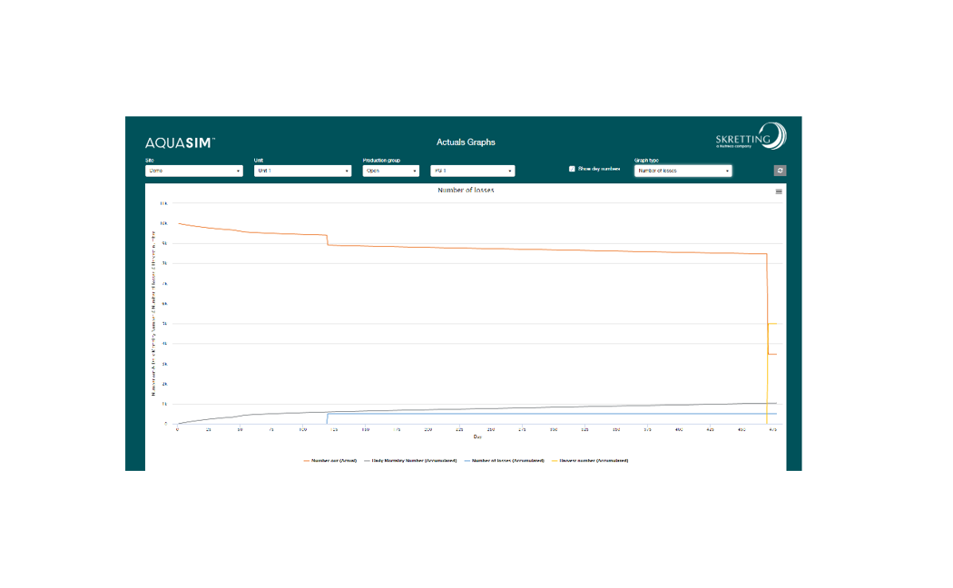The width and height of the screenshot is (953, 588).
Task: Click the refresh graph icon button
Action: tap(780, 171)
